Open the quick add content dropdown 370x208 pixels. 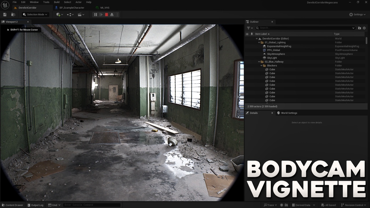coord(60,14)
